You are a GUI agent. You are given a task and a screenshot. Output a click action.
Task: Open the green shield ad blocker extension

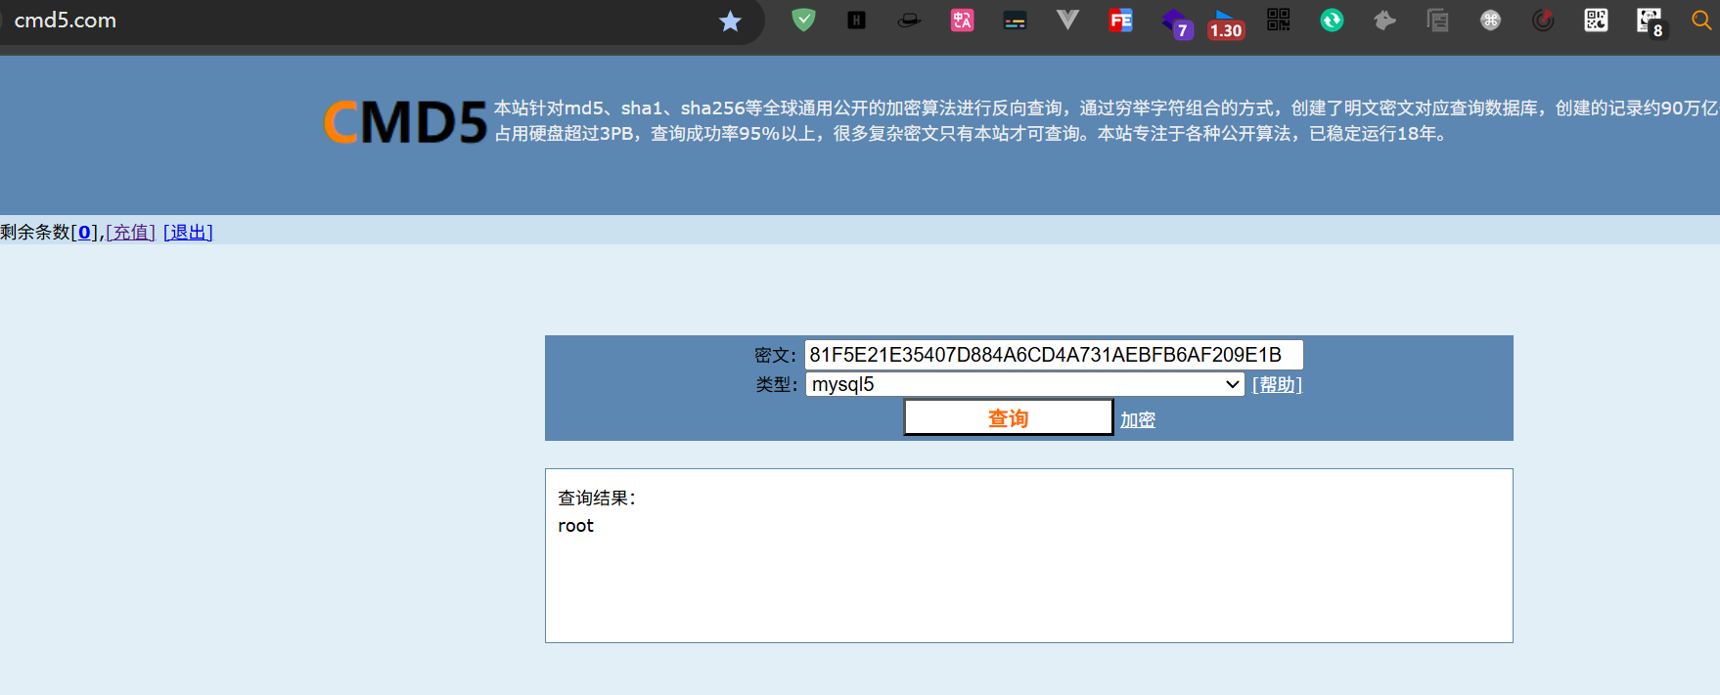point(803,20)
